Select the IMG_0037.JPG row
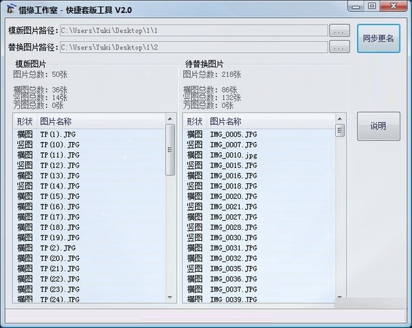 (x=259, y=290)
